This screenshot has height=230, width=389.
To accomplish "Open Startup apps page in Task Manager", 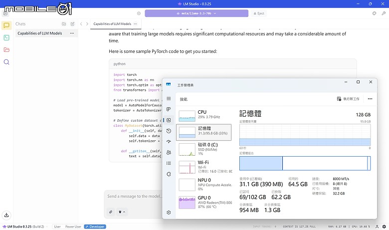I will tap(169, 141).
